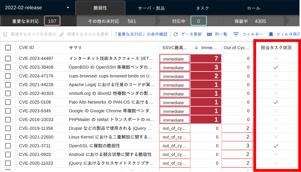Click the X status for CVE-2020-11023

(x=276, y=163)
